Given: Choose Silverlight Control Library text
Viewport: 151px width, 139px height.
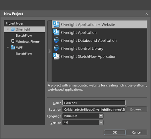Looking at the screenshot, I should point(82,49).
